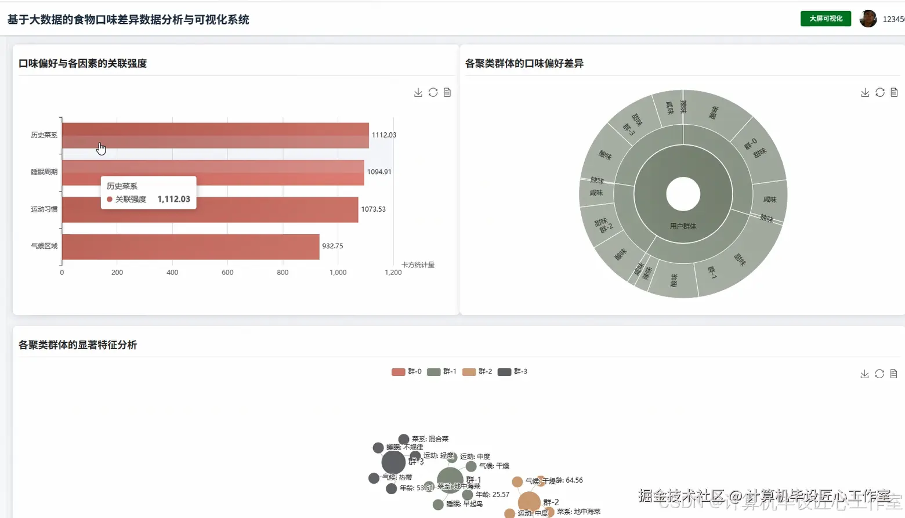Download the 口味偏好 bar chart as image
This screenshot has height=518, width=905.
[418, 92]
